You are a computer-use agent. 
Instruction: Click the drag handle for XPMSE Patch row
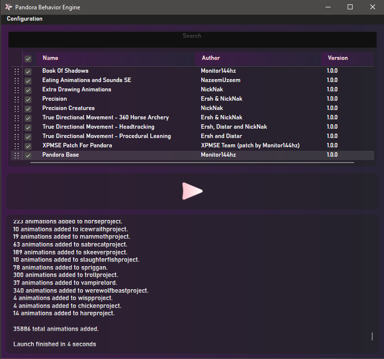click(x=17, y=146)
